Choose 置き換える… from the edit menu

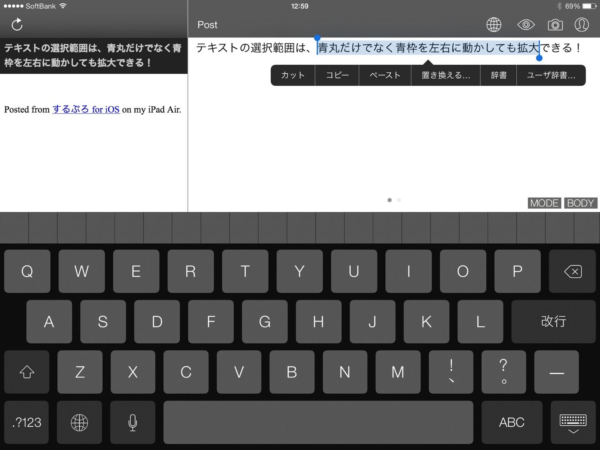pyautogui.click(x=445, y=75)
